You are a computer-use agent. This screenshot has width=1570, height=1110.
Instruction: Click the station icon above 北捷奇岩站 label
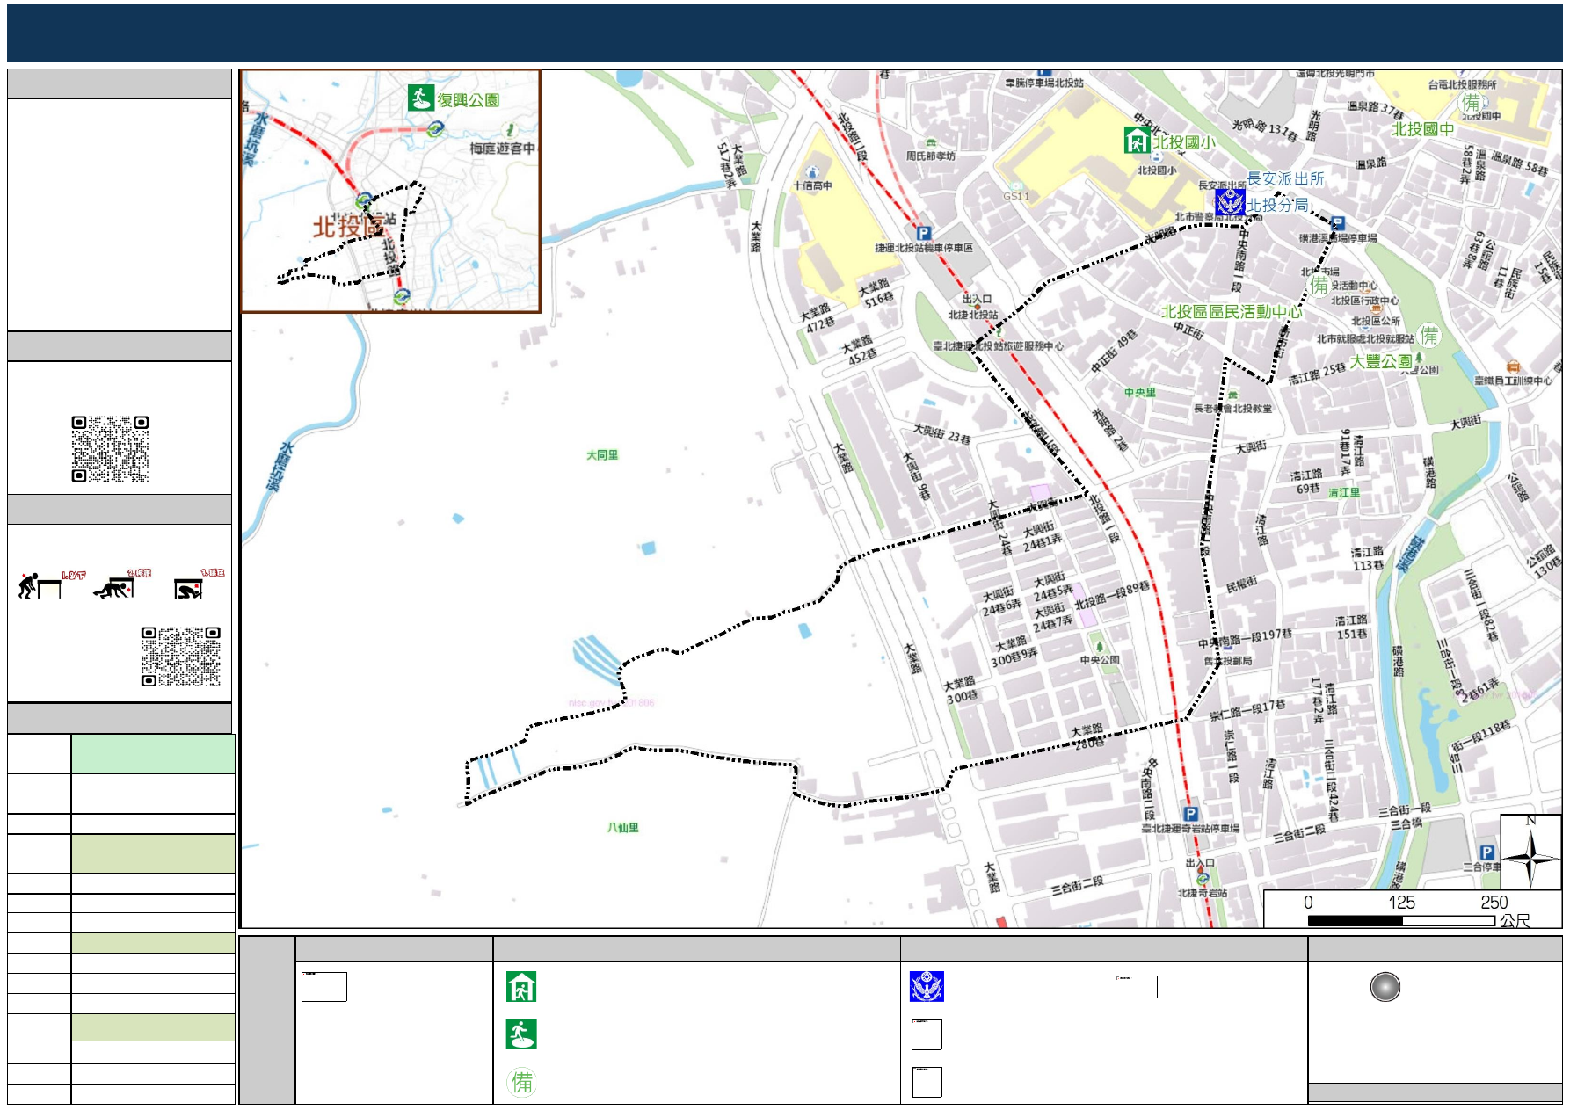1203,878
